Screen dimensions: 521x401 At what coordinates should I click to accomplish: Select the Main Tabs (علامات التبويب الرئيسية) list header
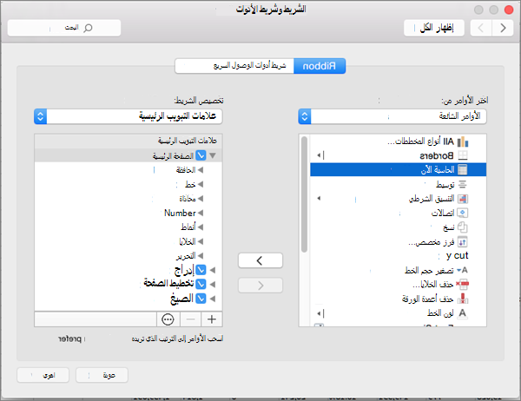(x=129, y=141)
